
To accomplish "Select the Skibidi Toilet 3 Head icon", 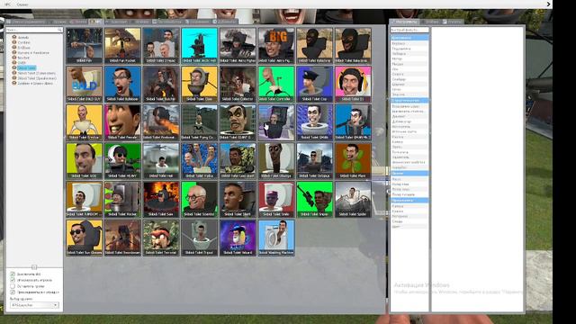I will click(x=161, y=46).
